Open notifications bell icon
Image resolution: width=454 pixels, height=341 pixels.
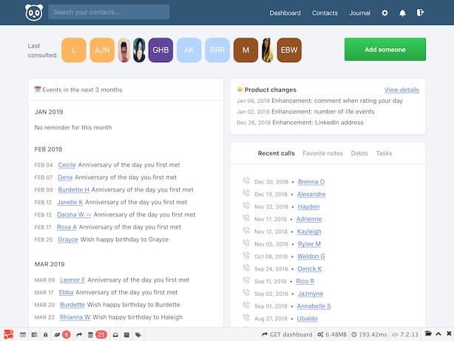tap(402, 13)
